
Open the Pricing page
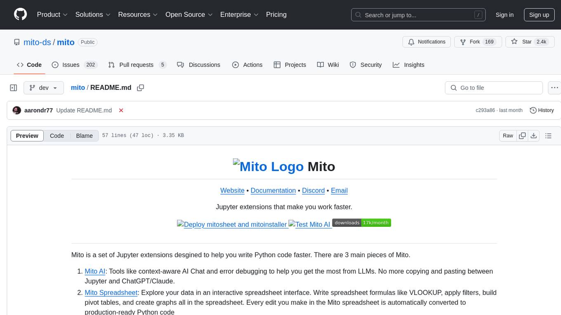pyautogui.click(x=276, y=14)
